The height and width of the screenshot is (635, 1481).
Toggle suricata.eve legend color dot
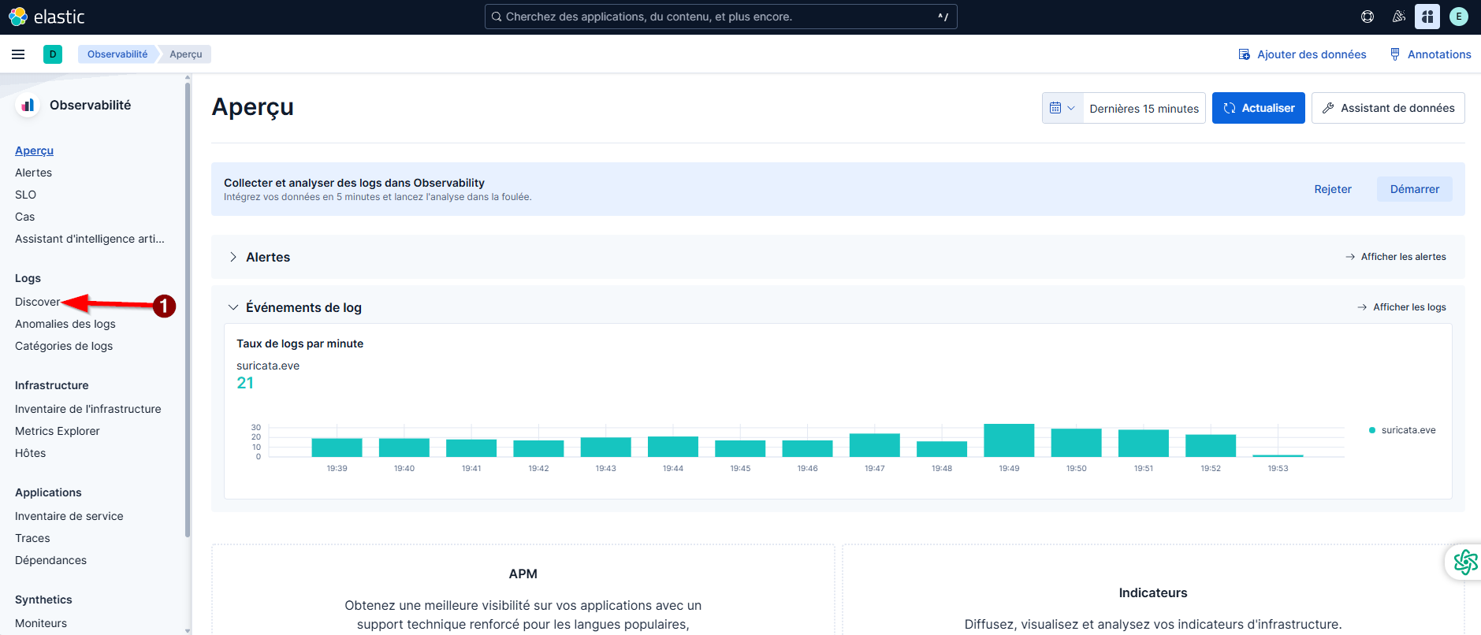[1372, 430]
